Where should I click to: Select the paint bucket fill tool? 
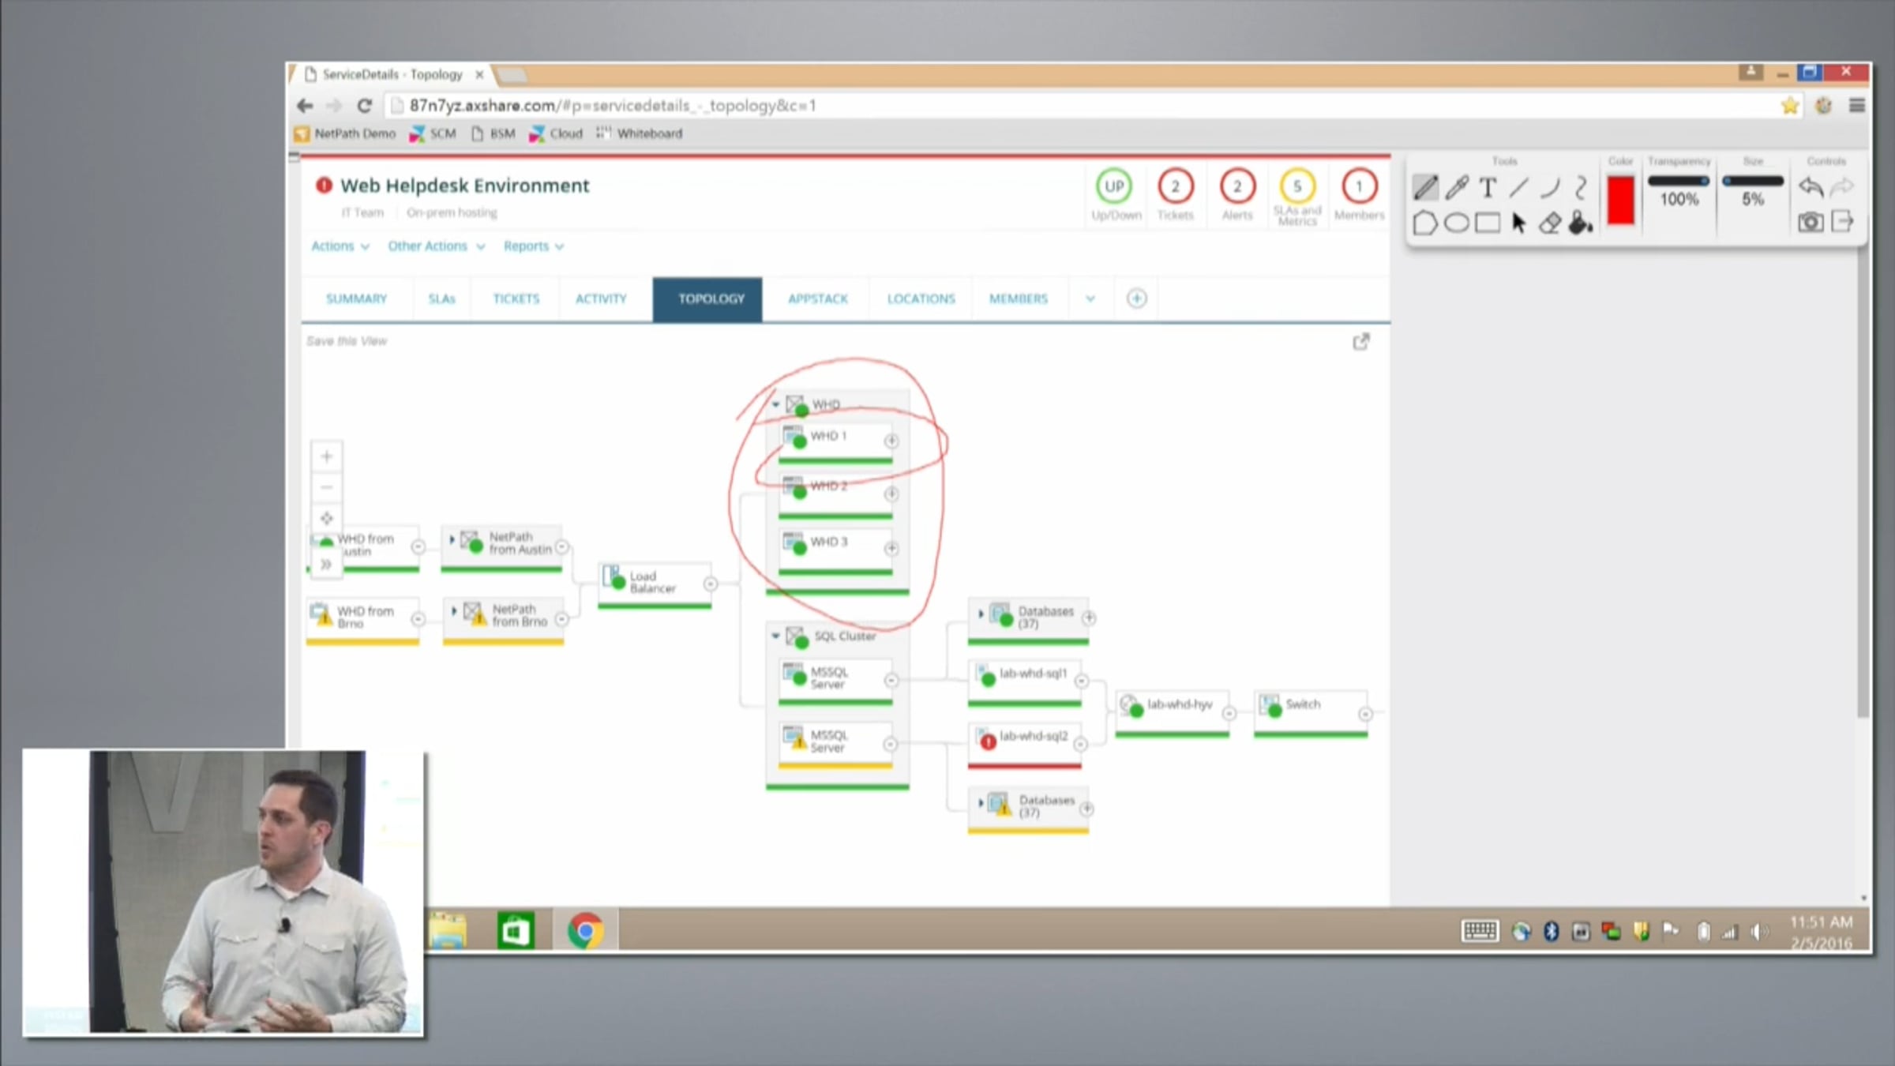tap(1581, 223)
